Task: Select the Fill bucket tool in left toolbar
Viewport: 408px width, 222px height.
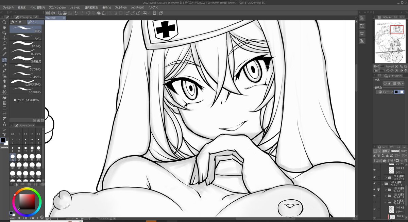Action: pos(4,97)
